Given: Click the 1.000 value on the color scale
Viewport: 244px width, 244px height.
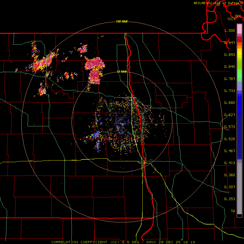Looking at the screenshot, I should (x=230, y=30).
